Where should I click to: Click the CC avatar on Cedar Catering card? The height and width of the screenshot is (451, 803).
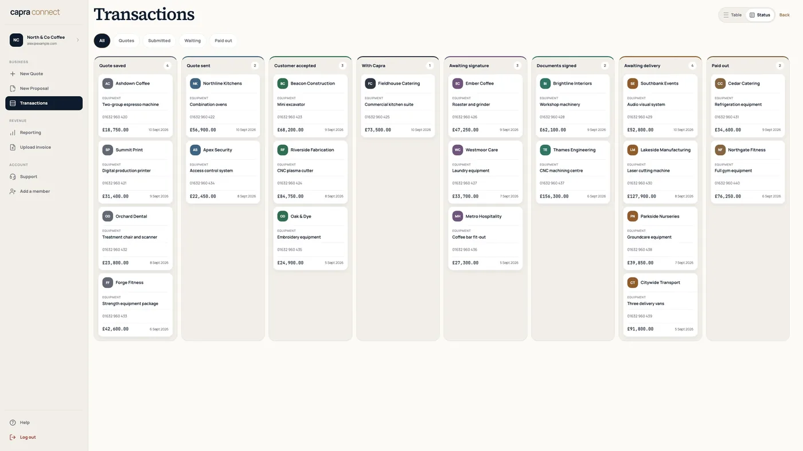pyautogui.click(x=720, y=84)
